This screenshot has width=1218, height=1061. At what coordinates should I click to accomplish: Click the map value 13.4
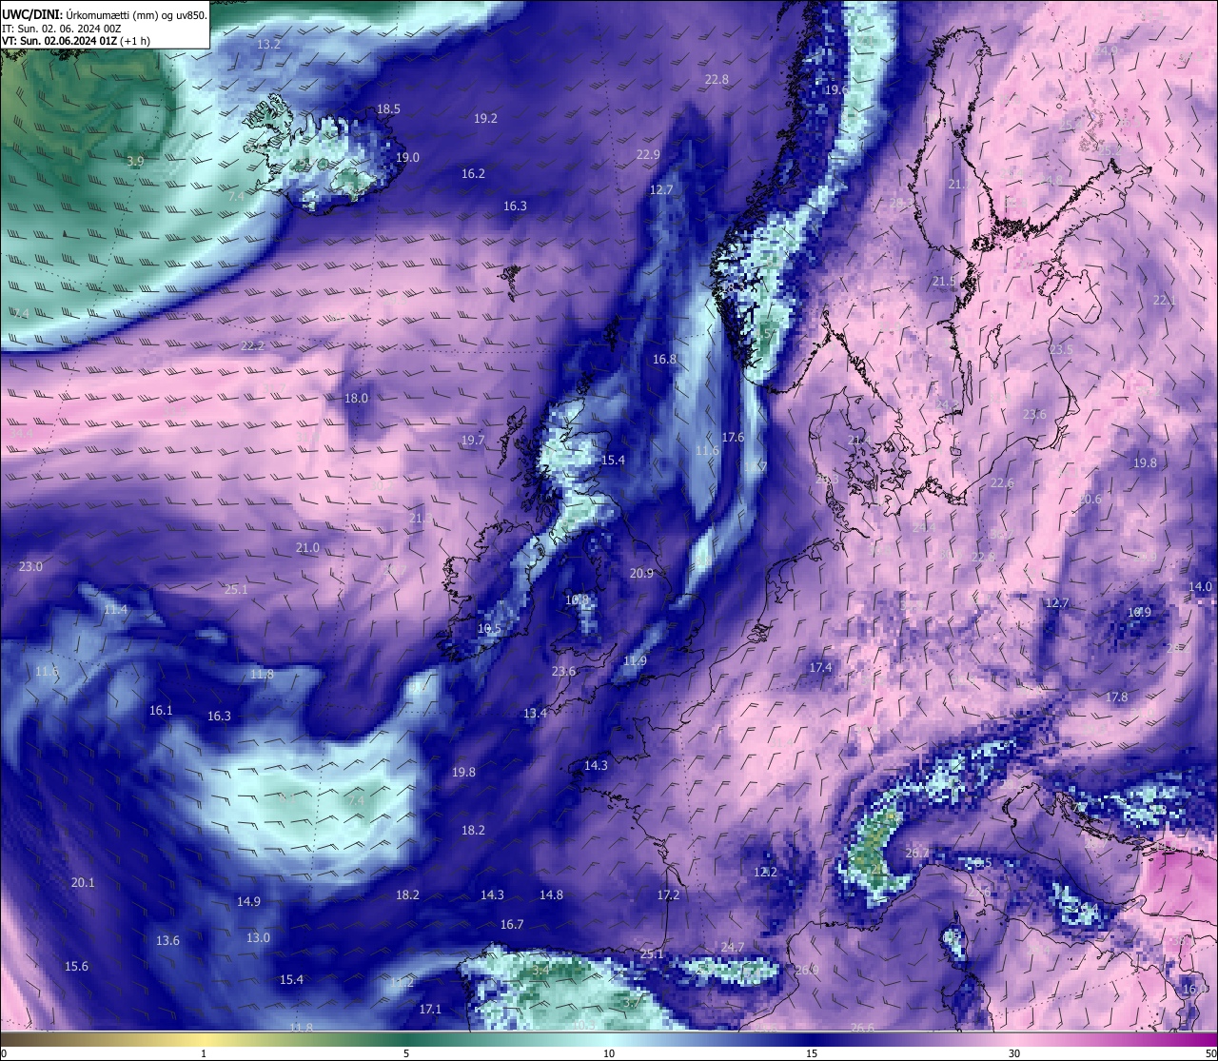click(x=535, y=714)
